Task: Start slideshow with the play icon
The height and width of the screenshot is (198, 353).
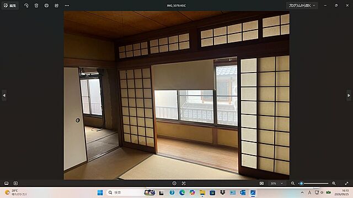Action: click(x=15, y=183)
